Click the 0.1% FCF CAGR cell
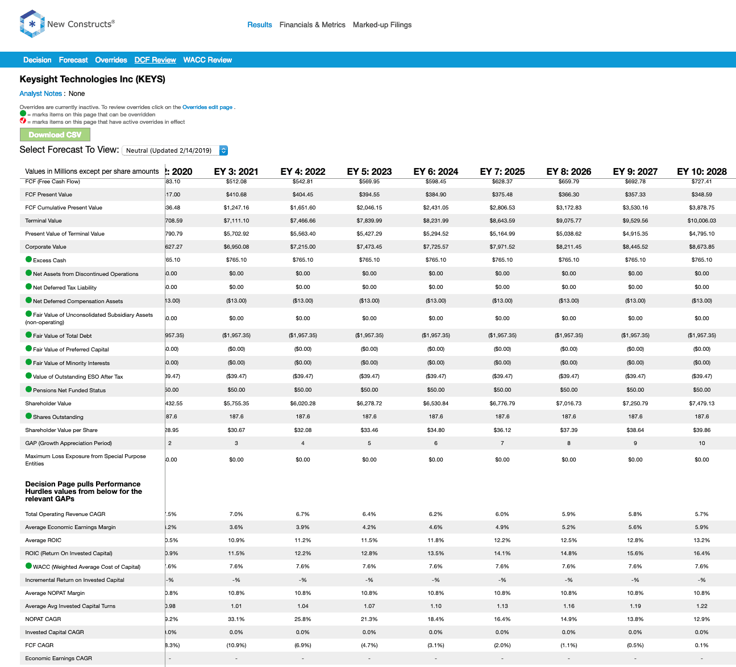The image size is (736, 667). (x=702, y=645)
